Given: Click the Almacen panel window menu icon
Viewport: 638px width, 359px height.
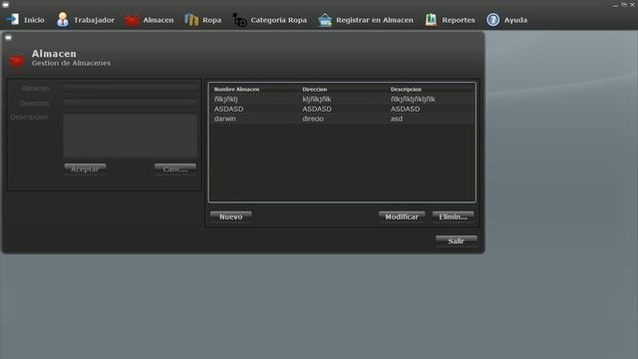Looking at the screenshot, I should pyautogui.click(x=8, y=38).
